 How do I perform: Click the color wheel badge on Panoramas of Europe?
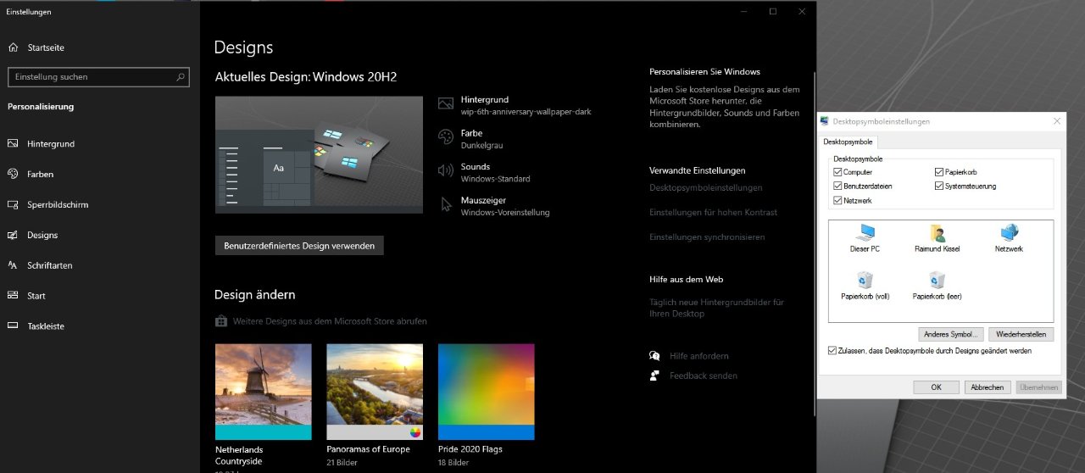coord(415,431)
